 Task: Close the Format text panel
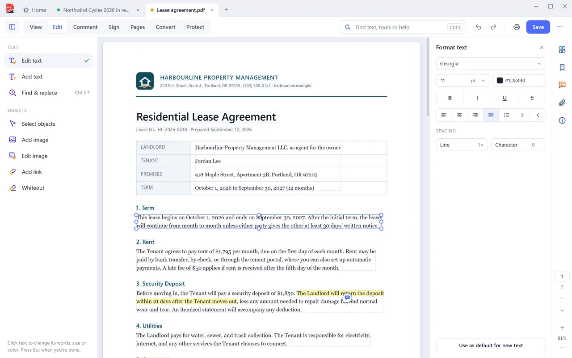pyautogui.click(x=542, y=47)
